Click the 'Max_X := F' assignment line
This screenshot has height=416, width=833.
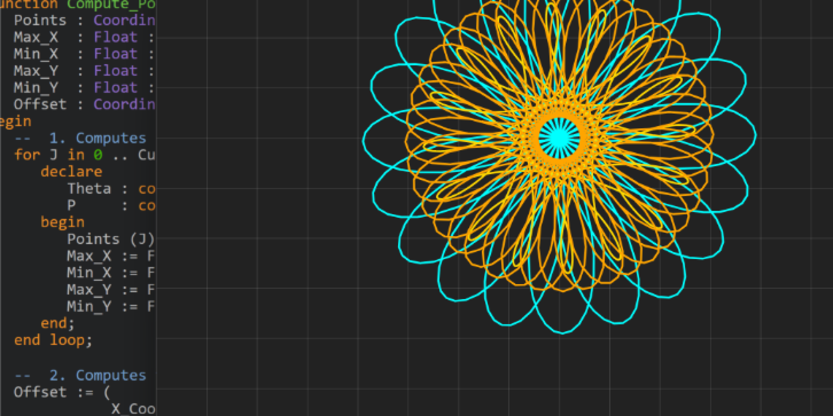(x=111, y=256)
